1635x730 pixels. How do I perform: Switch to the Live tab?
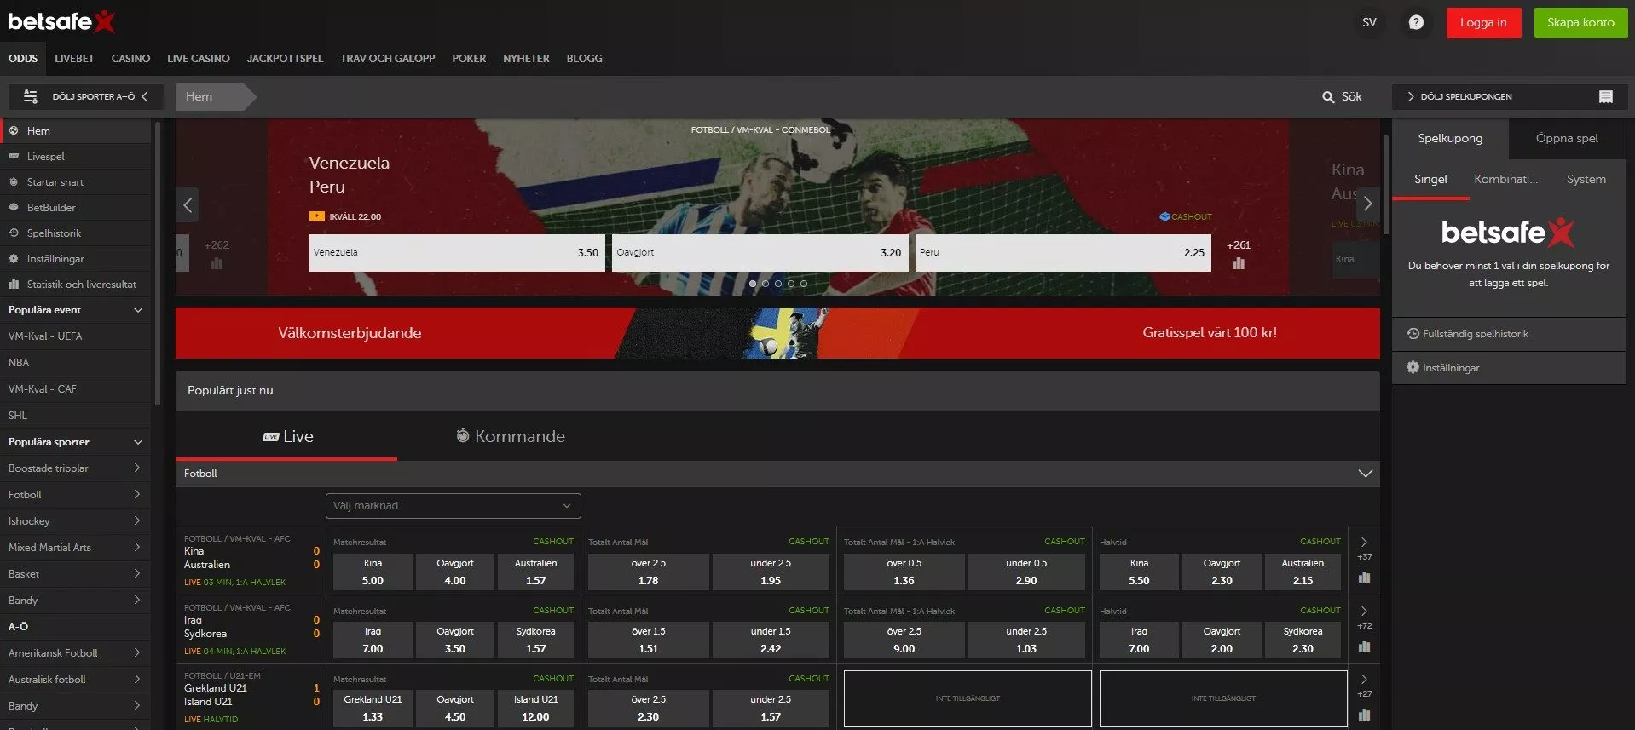[x=287, y=437]
